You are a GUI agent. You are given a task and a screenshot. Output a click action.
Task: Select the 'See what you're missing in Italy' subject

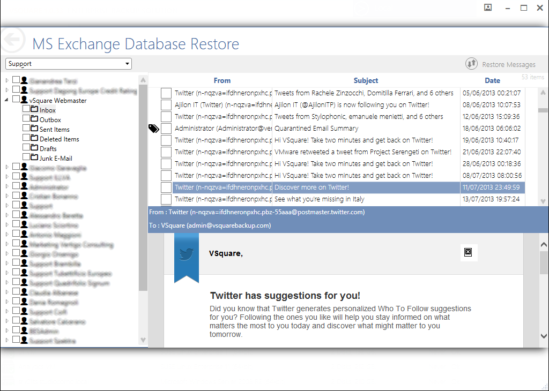tap(320, 199)
